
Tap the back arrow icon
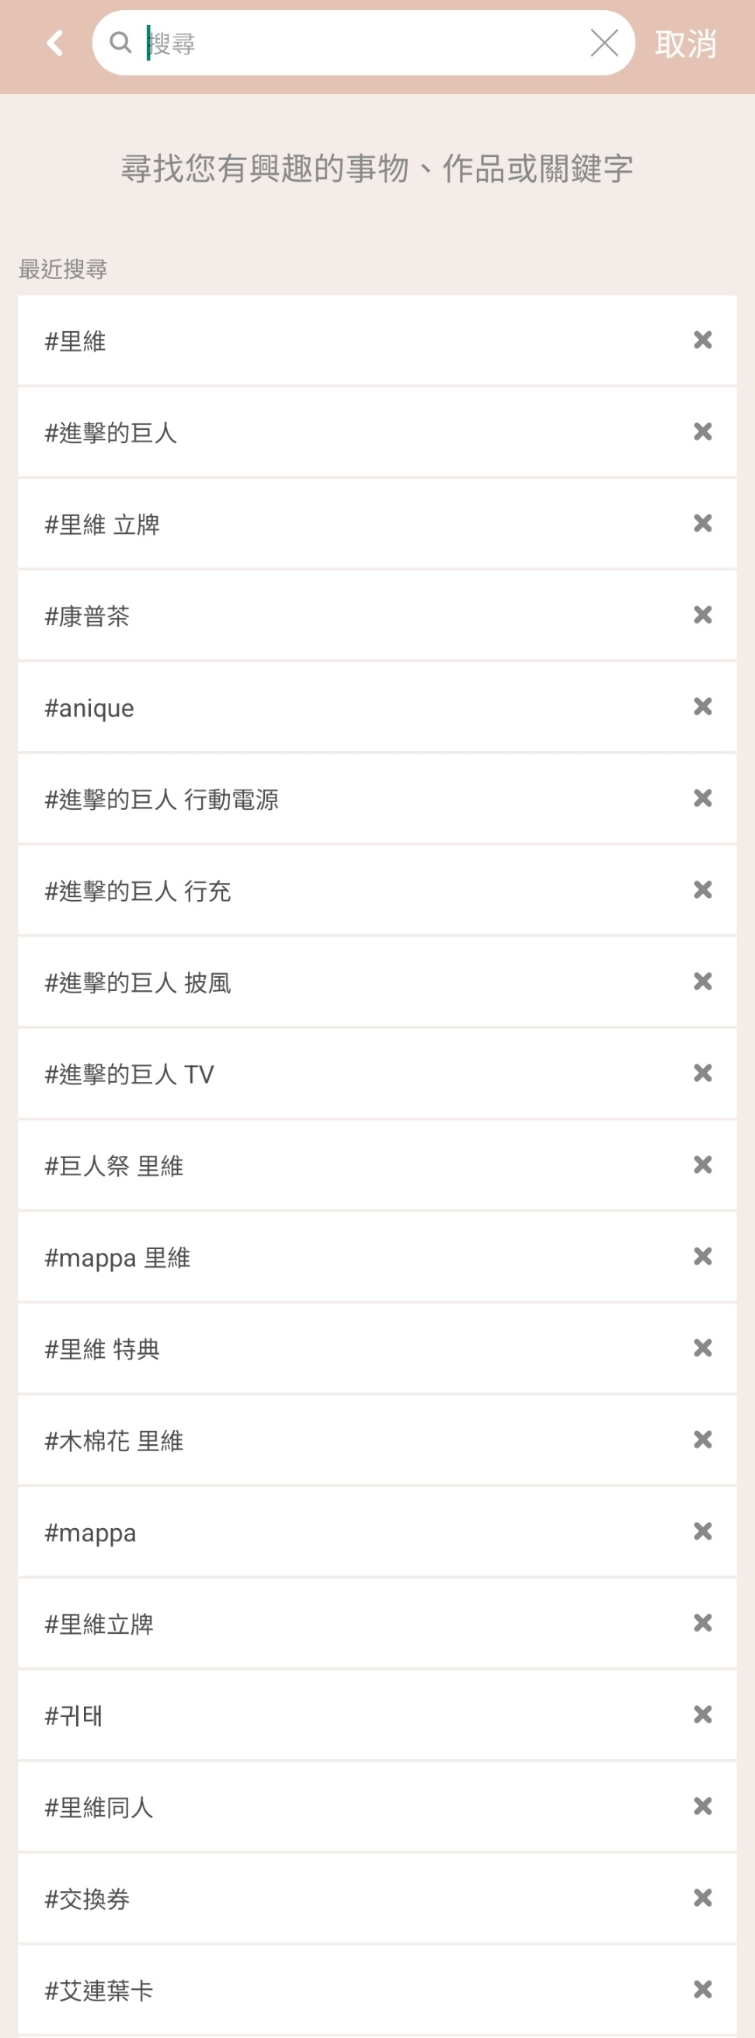[54, 43]
